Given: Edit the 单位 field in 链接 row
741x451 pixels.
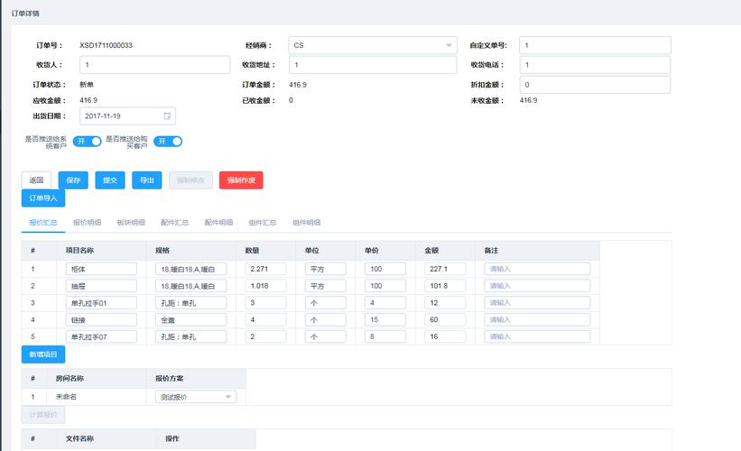Looking at the screenshot, I should click(x=326, y=319).
